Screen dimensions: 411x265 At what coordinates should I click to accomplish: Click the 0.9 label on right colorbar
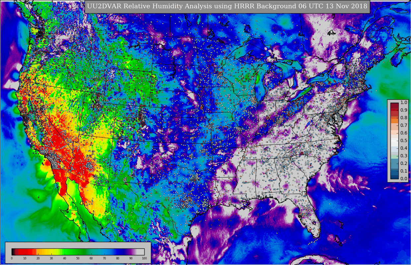[404, 110]
